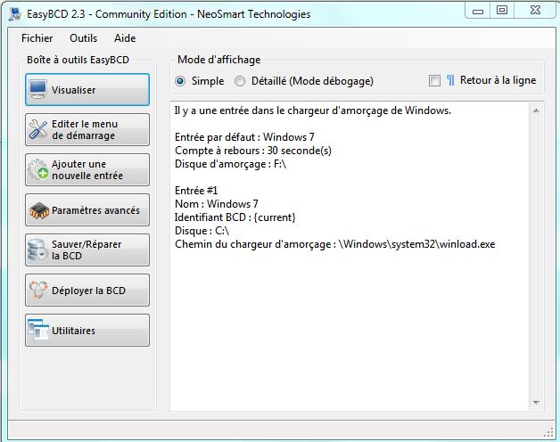560x442 pixels.
Task: Open the Fichier menu
Action: (37, 38)
